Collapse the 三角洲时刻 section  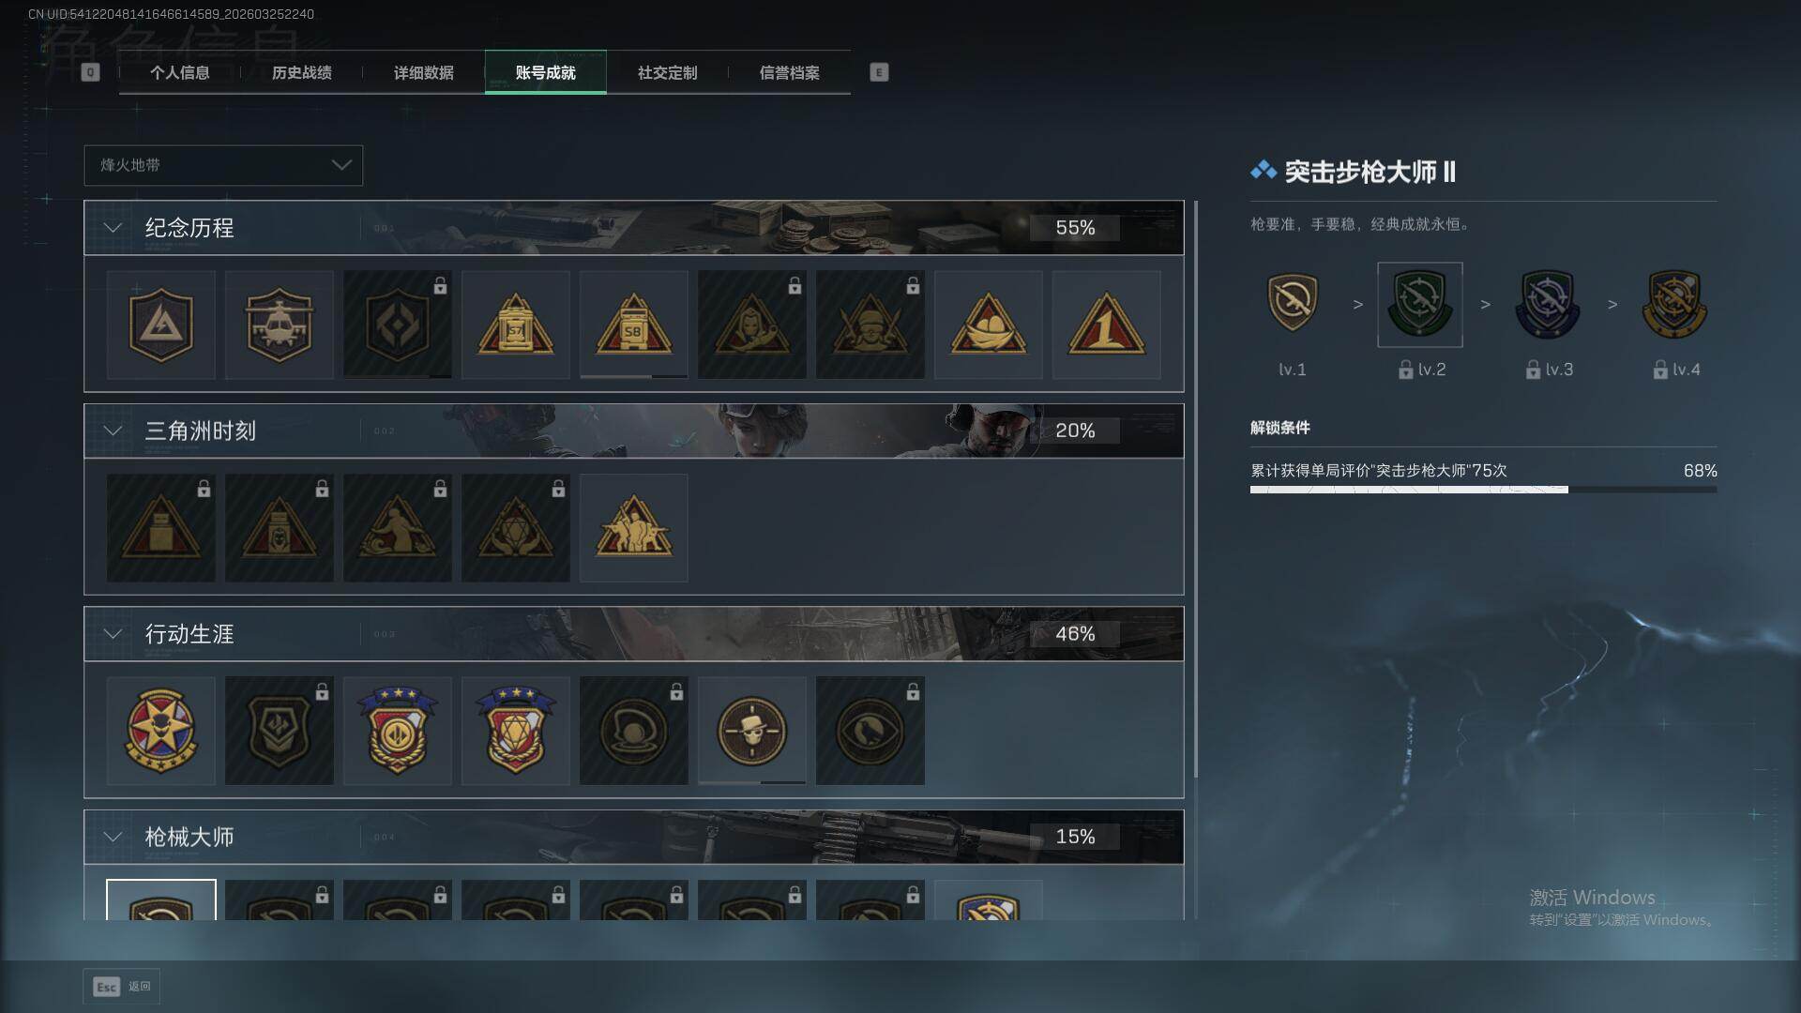pyautogui.click(x=113, y=431)
